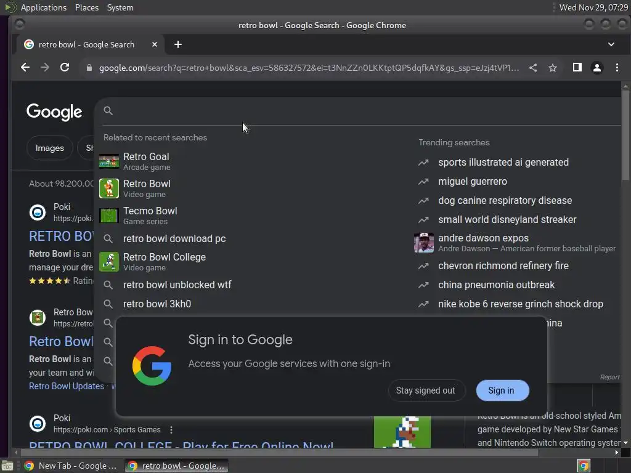
Task: Click the Retro Bowl pixel player thumbnail
Action: click(x=402, y=432)
